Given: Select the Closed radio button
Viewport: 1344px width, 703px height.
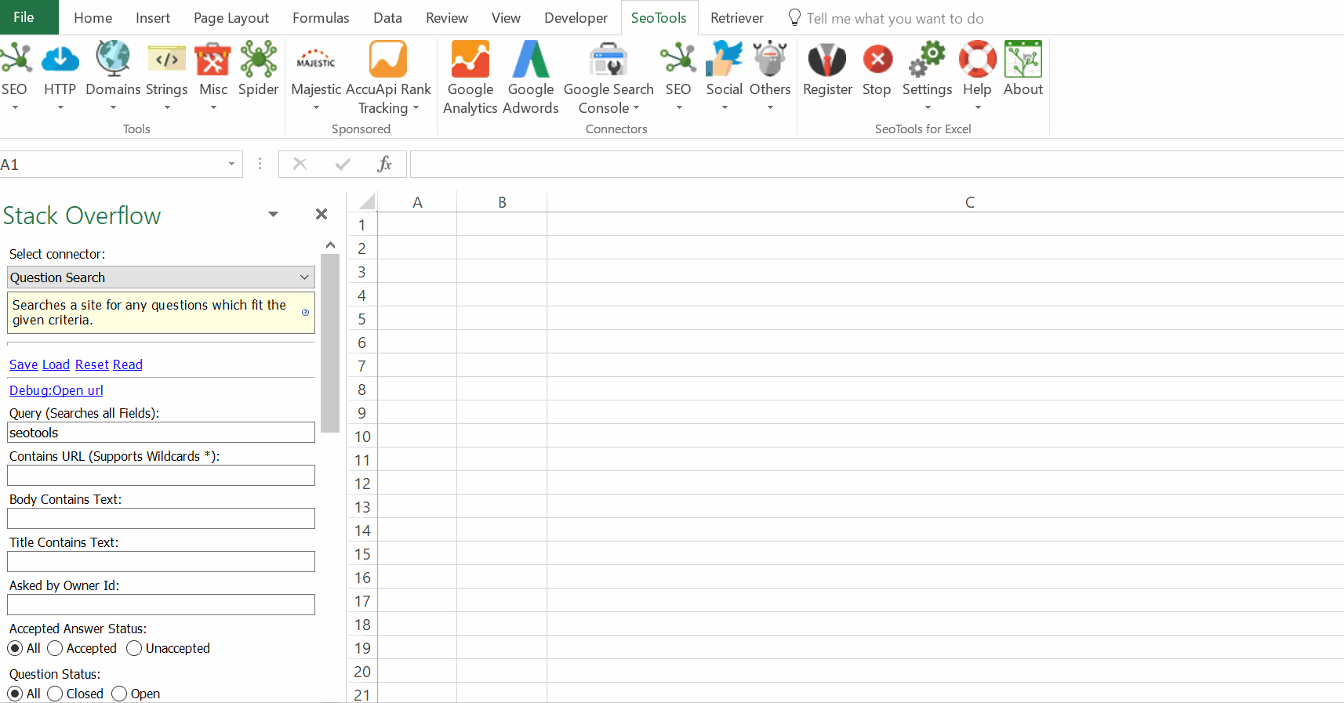Looking at the screenshot, I should coord(55,694).
